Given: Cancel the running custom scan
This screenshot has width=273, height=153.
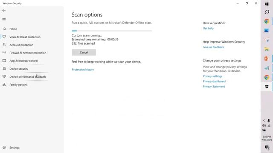Looking at the screenshot, I should pos(84,52).
